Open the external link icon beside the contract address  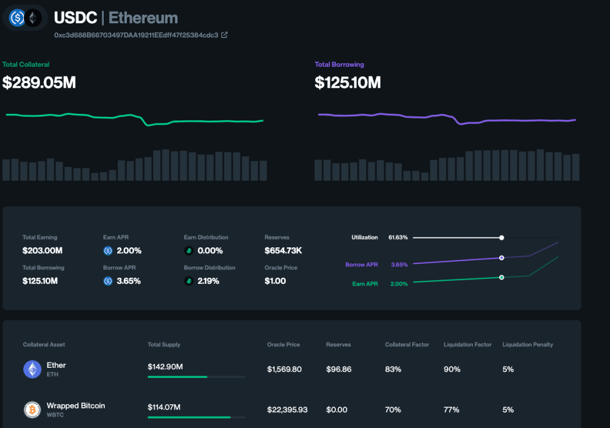(225, 35)
